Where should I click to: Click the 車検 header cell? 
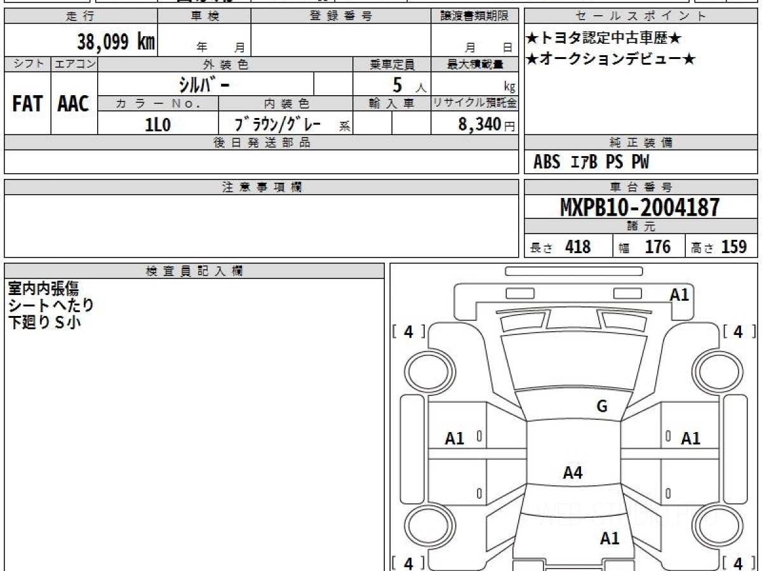[x=204, y=16]
